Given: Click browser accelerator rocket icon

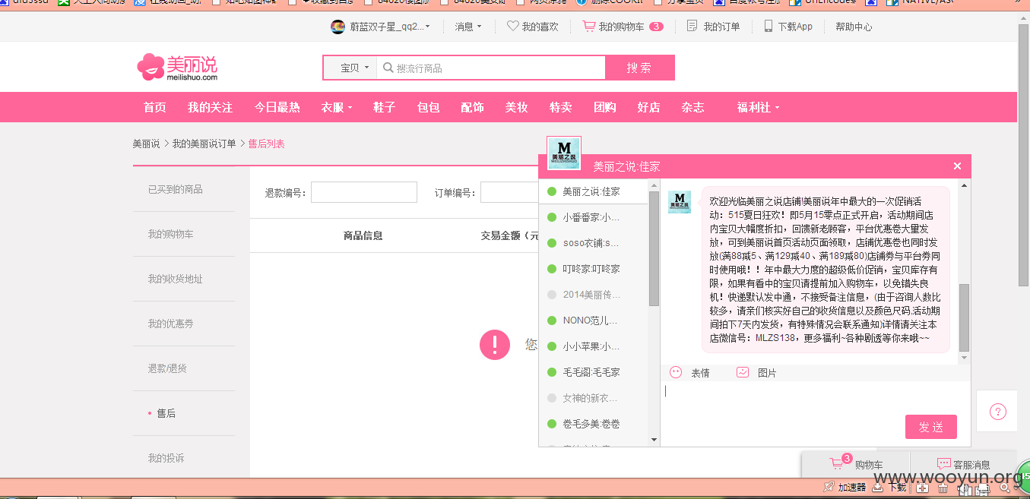Looking at the screenshot, I should (829, 487).
